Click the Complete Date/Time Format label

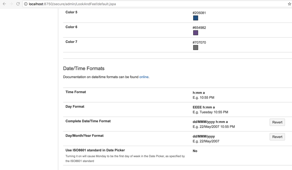(88, 121)
